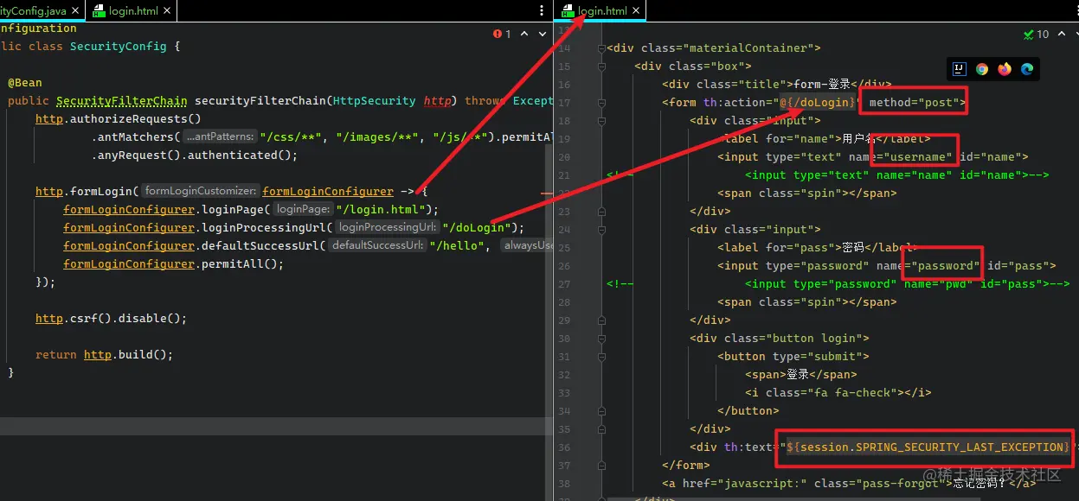The width and height of the screenshot is (1079, 501).
Task: Close login.html tab in left pane
Action: click(x=165, y=11)
